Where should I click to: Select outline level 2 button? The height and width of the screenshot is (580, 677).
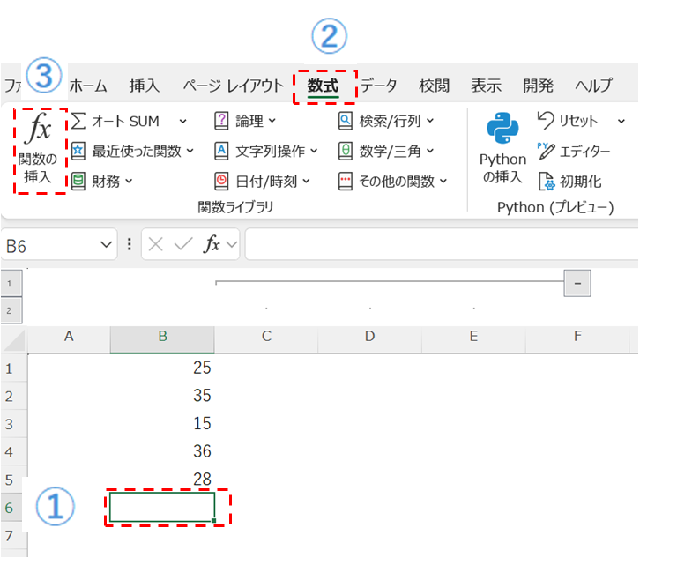click(x=10, y=310)
